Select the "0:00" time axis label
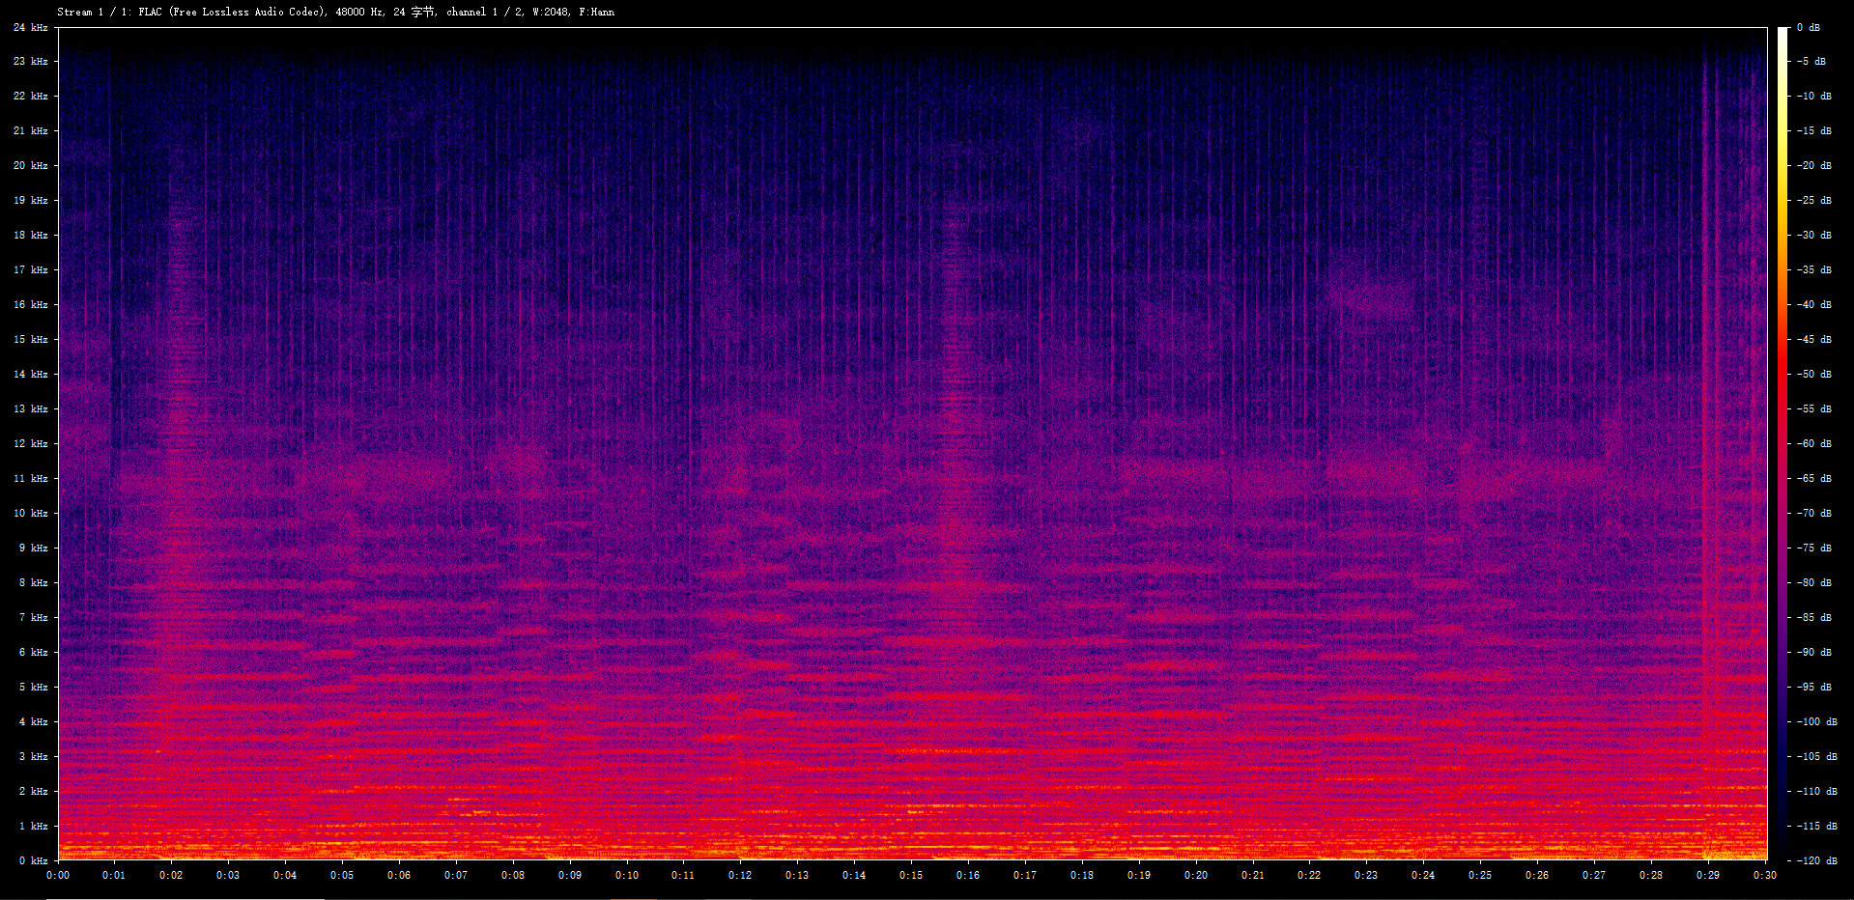Viewport: 1854px width, 900px height. [x=58, y=875]
